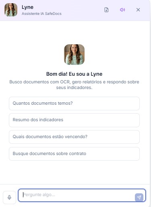The height and width of the screenshot is (207, 151).
Task: Activate the microphone voice input button
Action: point(9,197)
